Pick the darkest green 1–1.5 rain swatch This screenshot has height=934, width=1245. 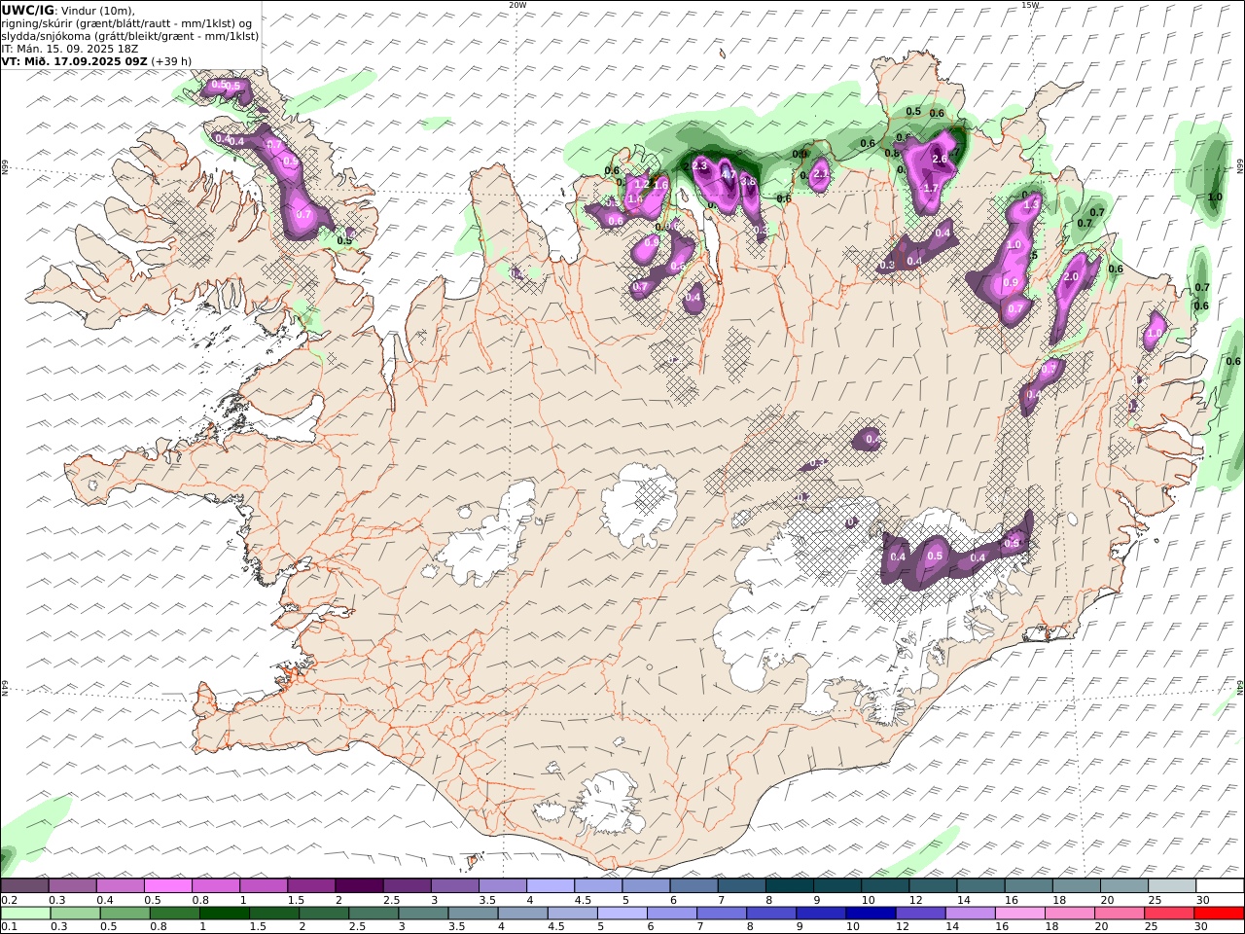tap(224, 914)
